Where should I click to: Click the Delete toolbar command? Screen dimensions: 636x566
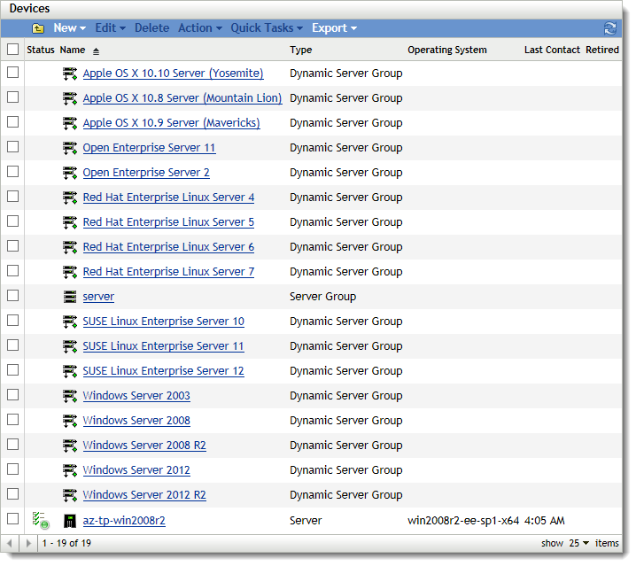[151, 28]
